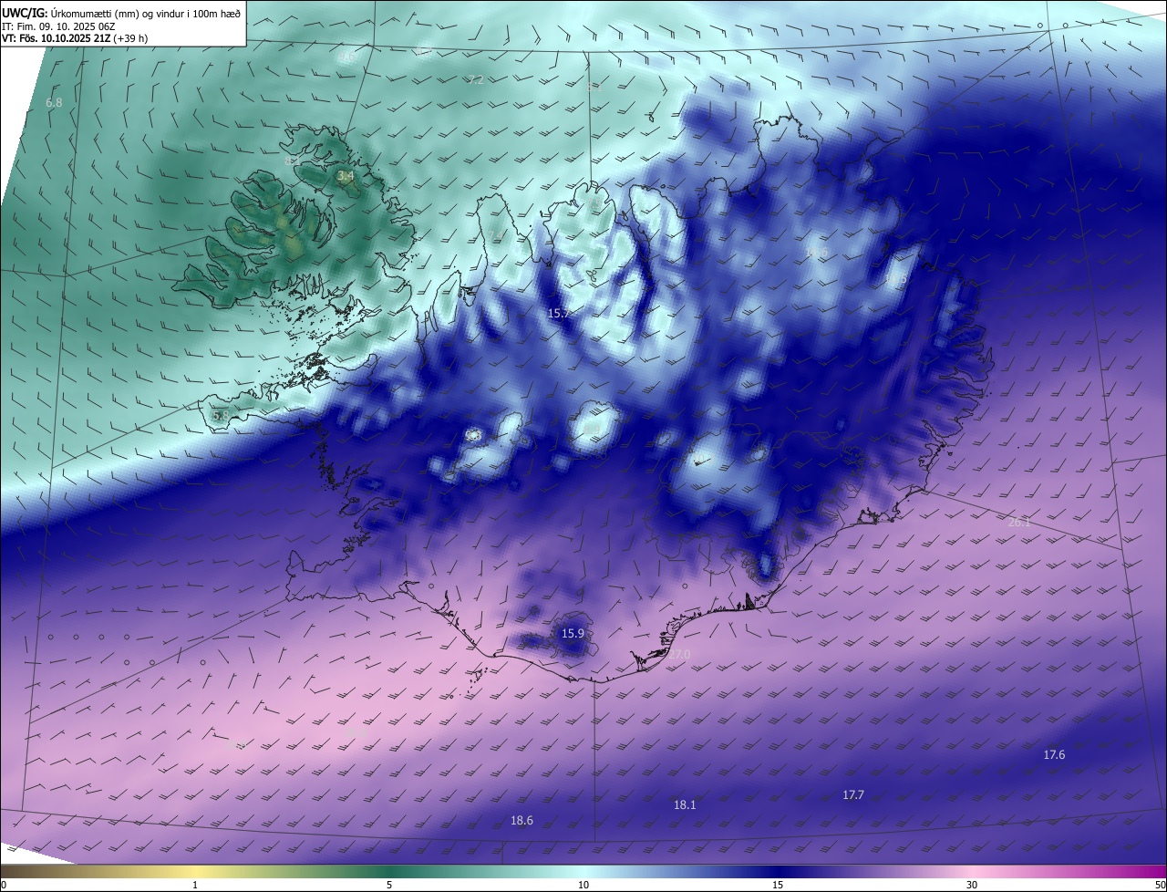Image resolution: width=1167 pixels, height=892 pixels.
Task: Click the 6.8 value on the map
Action: [x=54, y=103]
